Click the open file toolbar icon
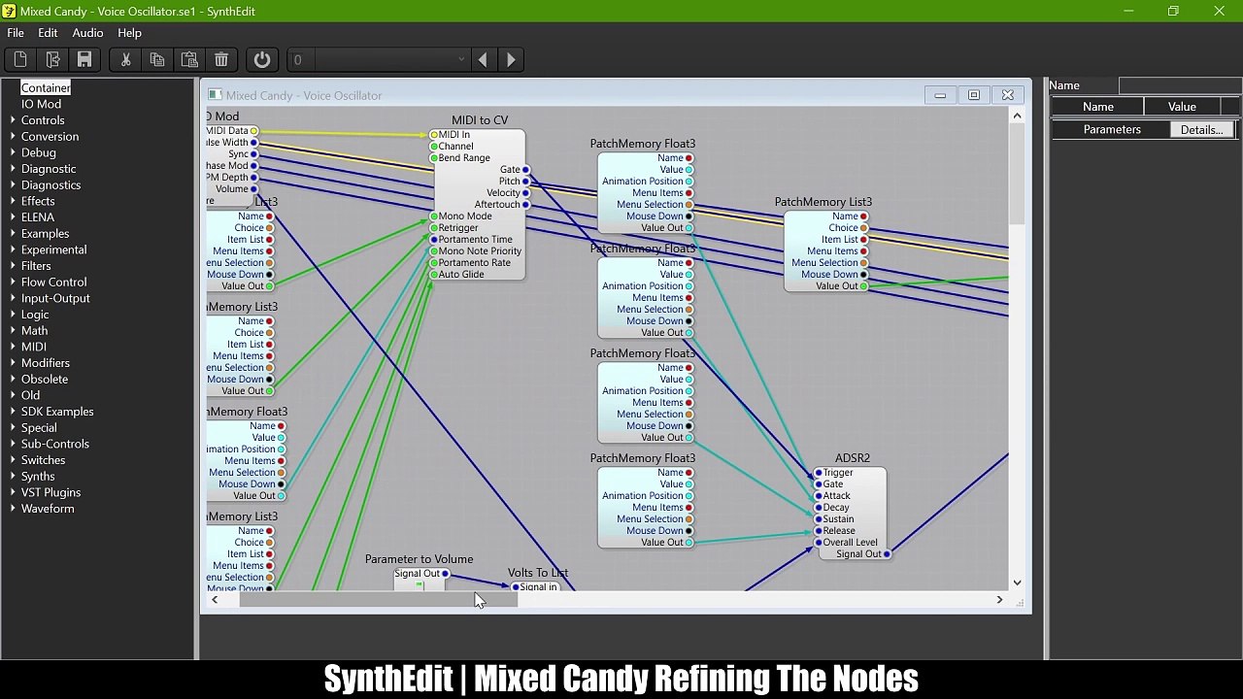 click(x=53, y=60)
